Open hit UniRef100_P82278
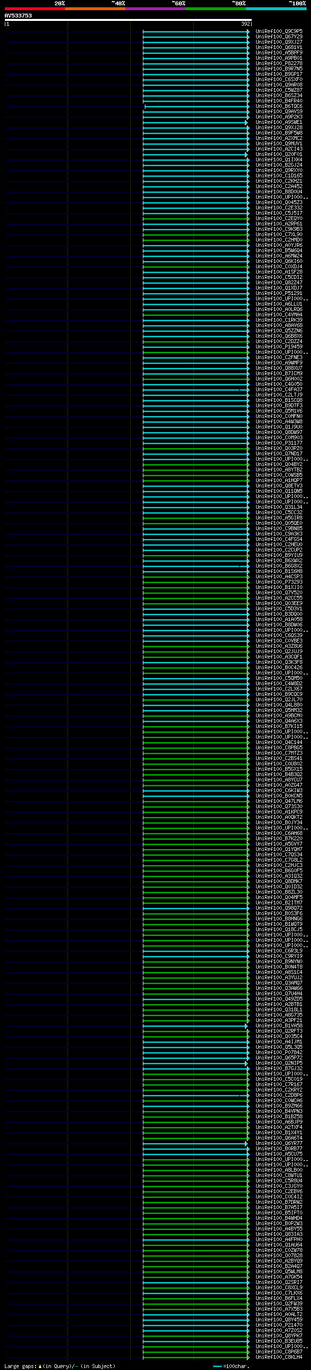 tap(279, 63)
